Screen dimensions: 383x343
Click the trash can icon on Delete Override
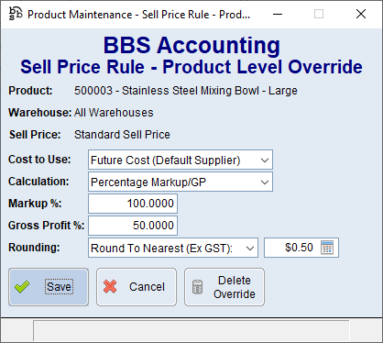198,287
